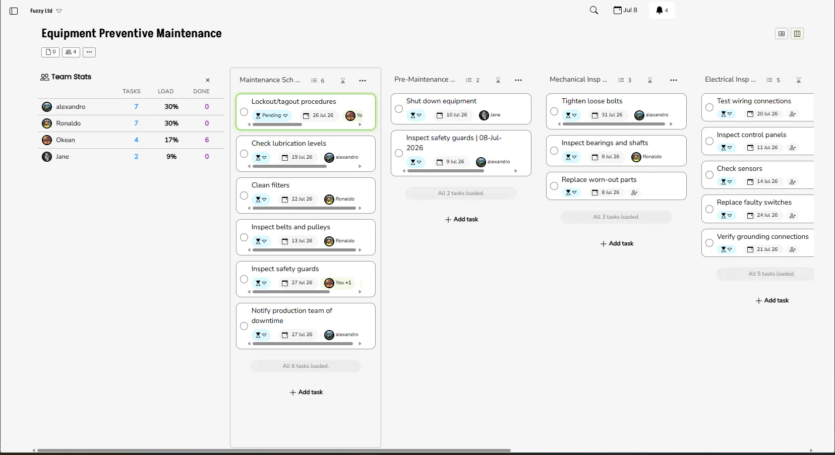Open status dropdown on Check sensors
This screenshot has height=455, width=835.
(x=727, y=181)
